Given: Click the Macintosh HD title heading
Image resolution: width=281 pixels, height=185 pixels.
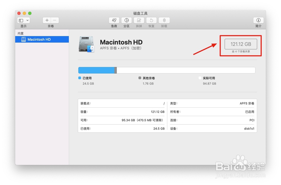Looking at the screenshot, I should [x=121, y=42].
